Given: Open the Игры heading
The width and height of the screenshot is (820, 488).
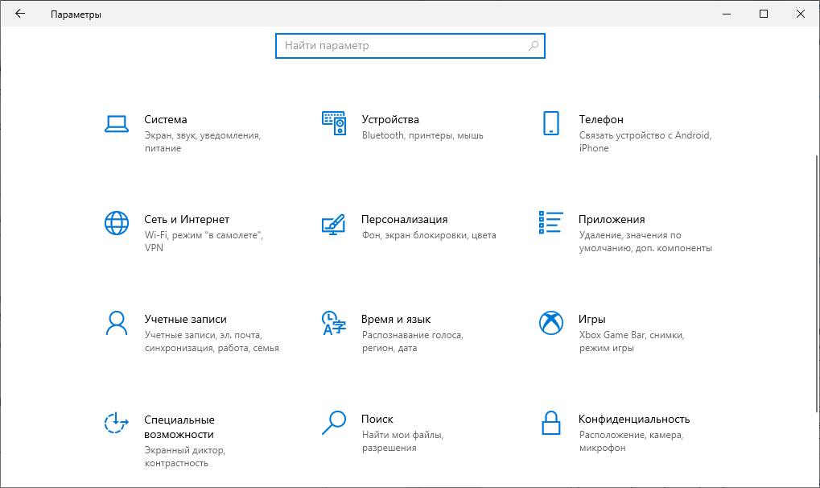Looking at the screenshot, I should (591, 320).
